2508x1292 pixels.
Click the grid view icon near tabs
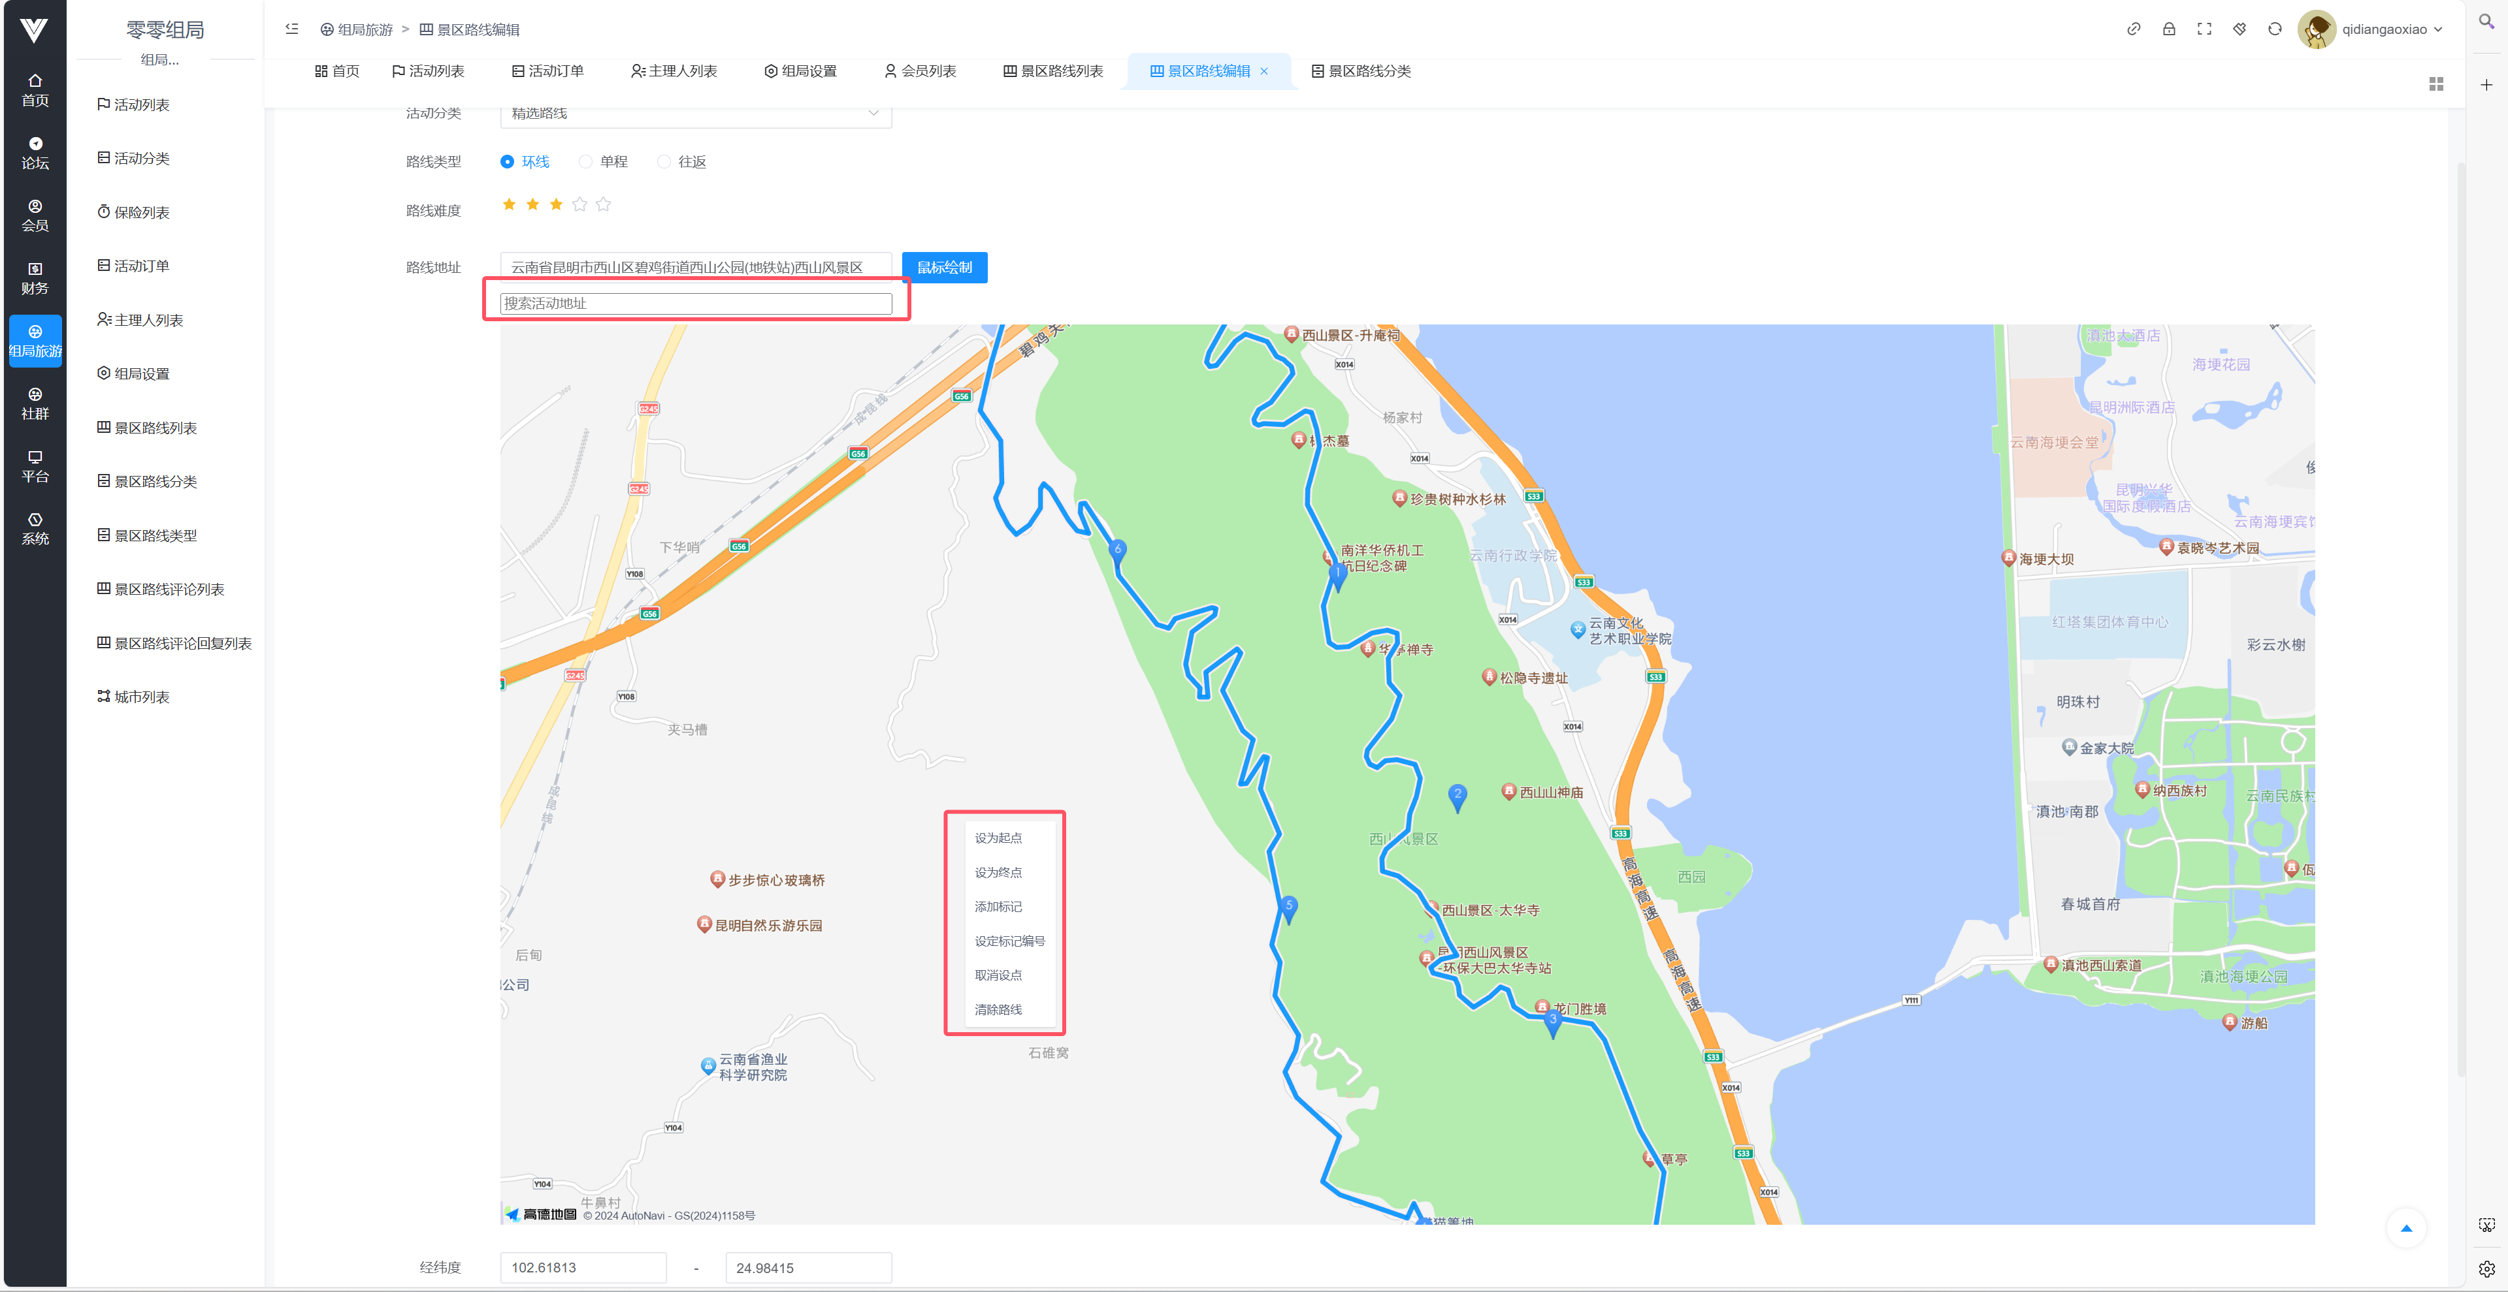tap(2436, 85)
